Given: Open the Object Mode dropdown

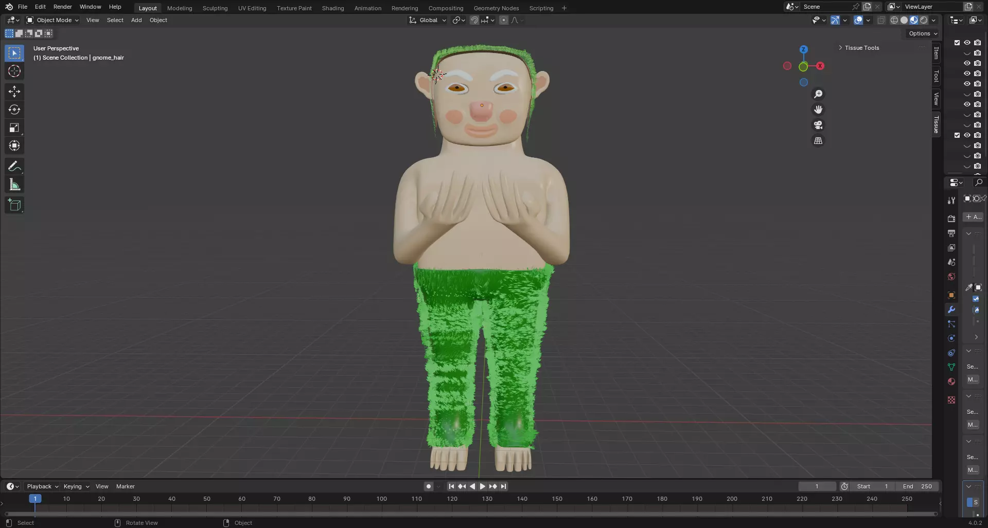Looking at the screenshot, I should (52, 20).
